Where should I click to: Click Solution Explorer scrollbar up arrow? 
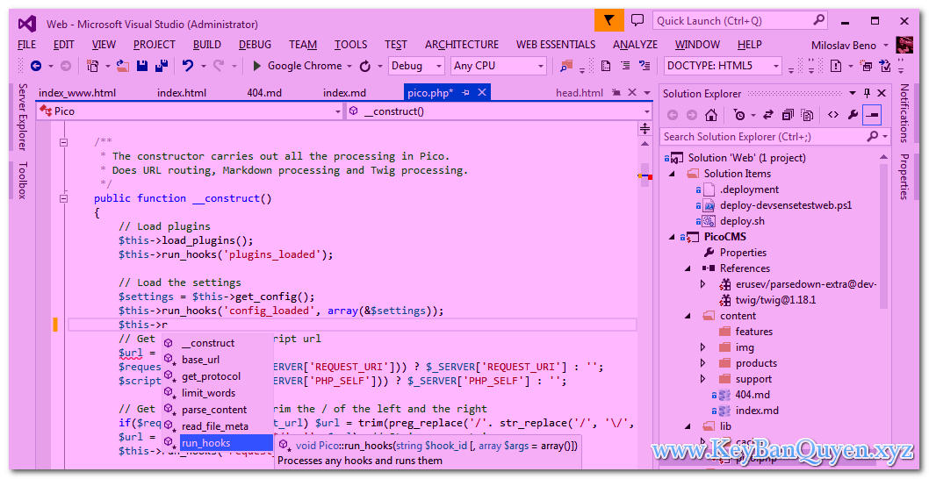884,158
